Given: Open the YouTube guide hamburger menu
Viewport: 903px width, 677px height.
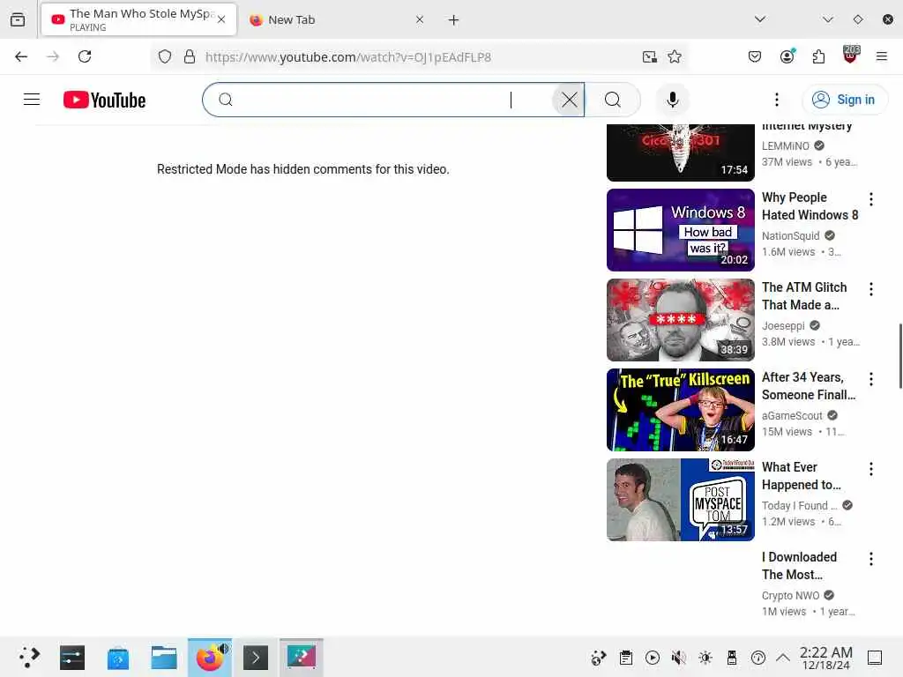Looking at the screenshot, I should pos(32,100).
